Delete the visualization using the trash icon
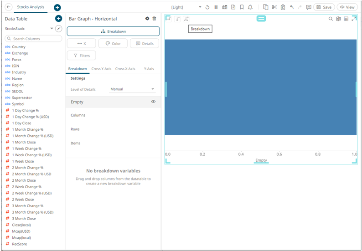Screen dimensions: 362x251 click(154, 19)
